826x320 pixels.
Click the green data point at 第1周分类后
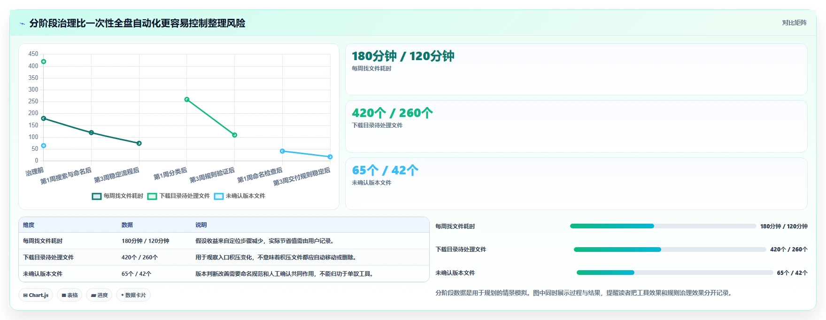coord(187,100)
